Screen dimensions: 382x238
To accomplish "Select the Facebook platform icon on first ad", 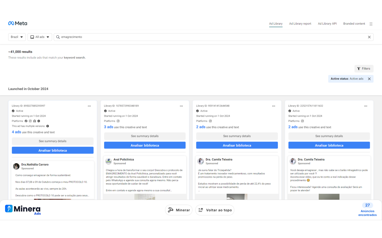I will (26, 121).
